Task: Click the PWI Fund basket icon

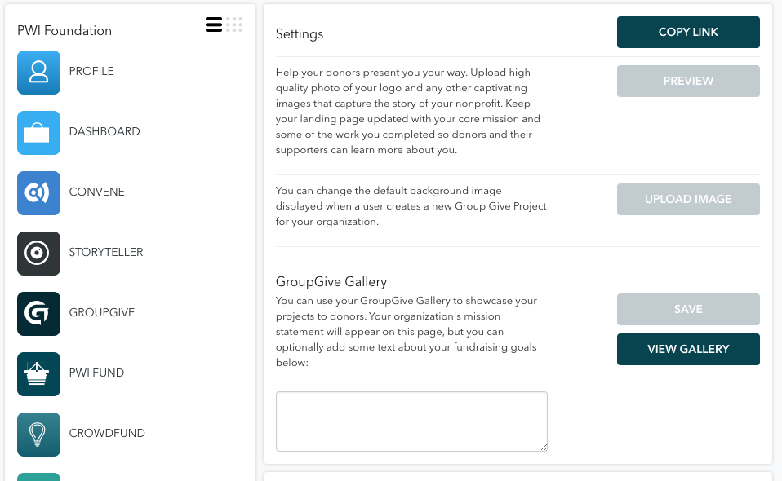Action: (x=38, y=373)
